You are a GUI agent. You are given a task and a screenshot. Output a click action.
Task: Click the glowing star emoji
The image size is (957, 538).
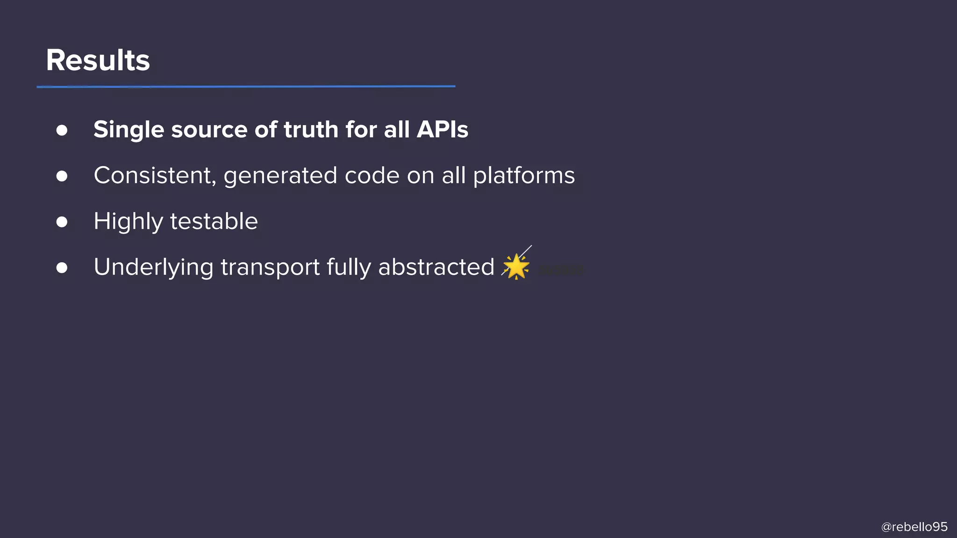[x=516, y=267]
